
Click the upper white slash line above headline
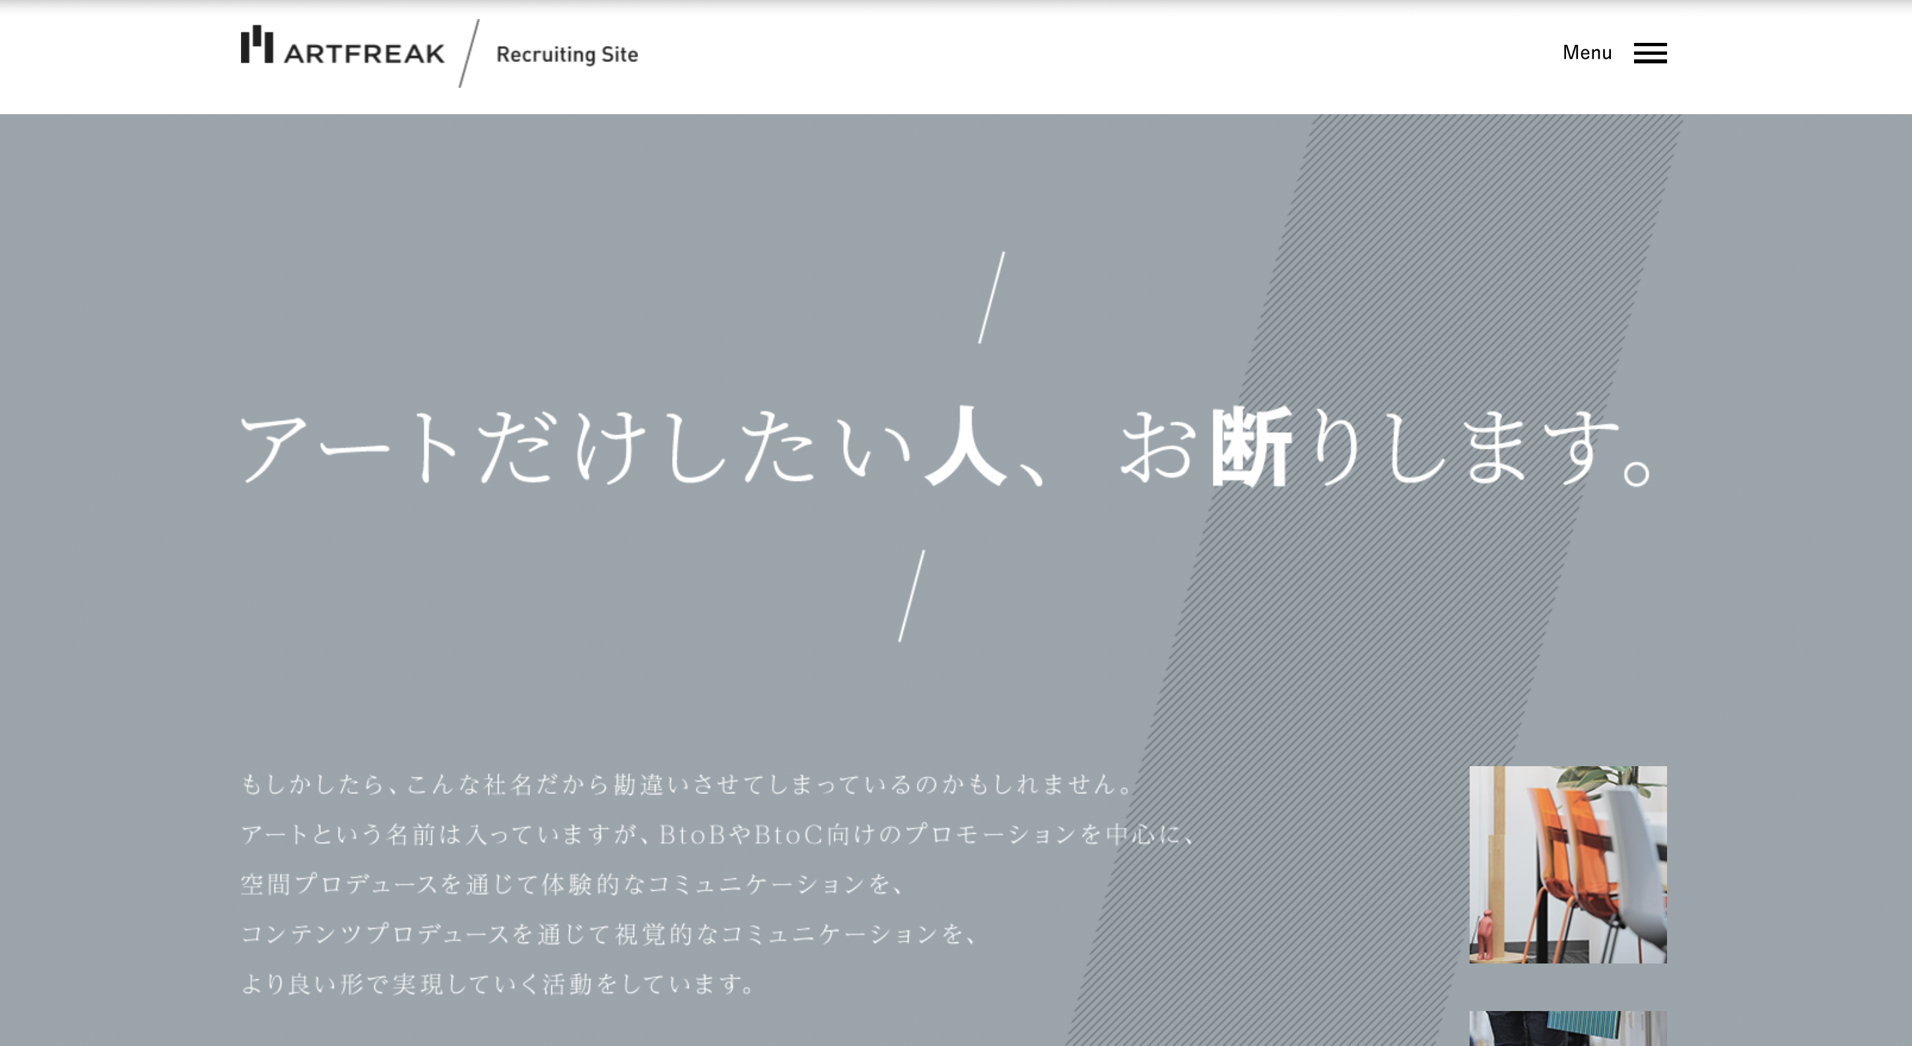point(992,298)
